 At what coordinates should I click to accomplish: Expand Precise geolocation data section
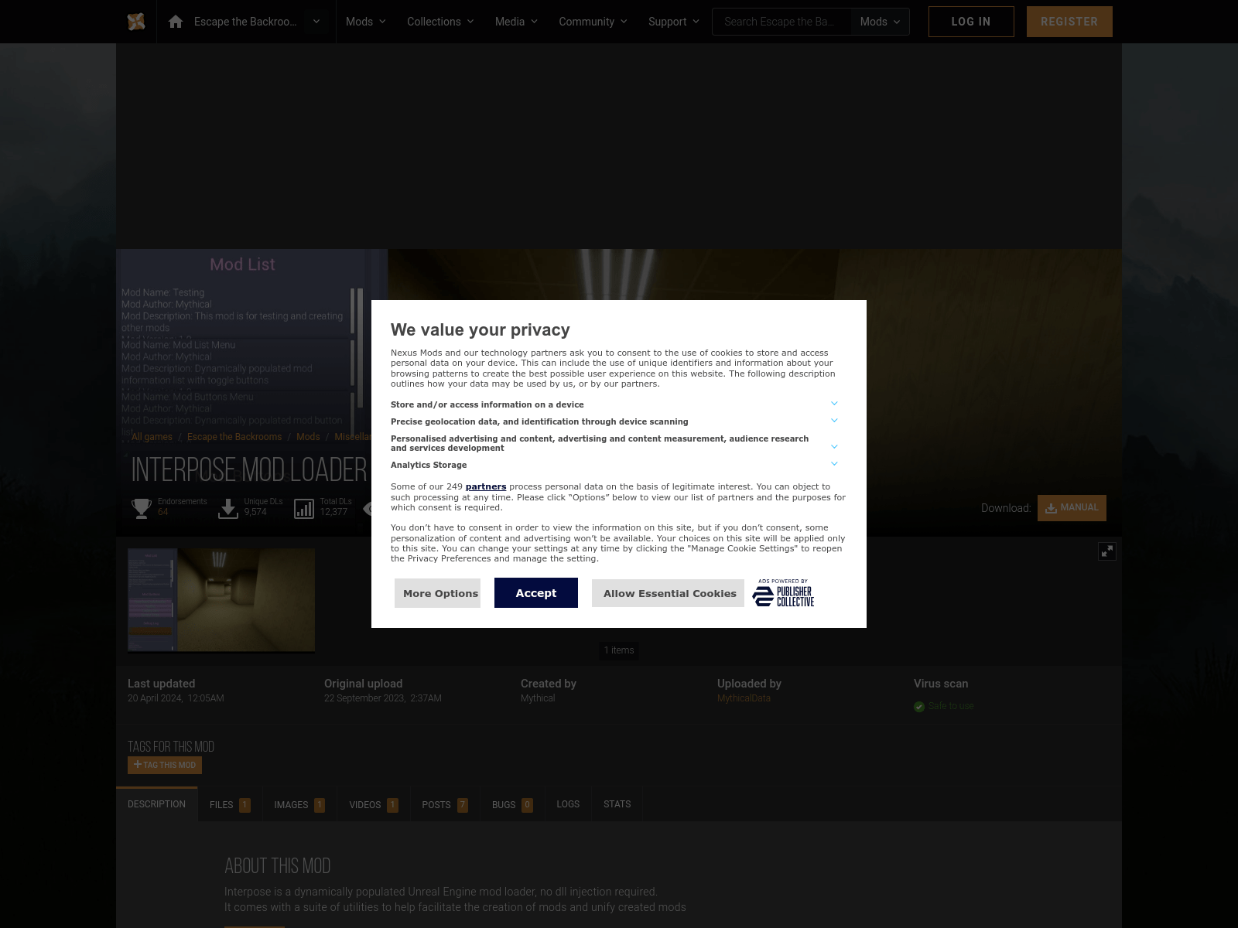coord(834,421)
